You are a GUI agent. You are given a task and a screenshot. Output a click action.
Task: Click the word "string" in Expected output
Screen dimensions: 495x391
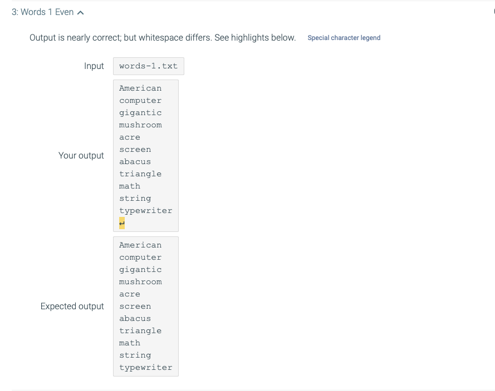point(135,355)
